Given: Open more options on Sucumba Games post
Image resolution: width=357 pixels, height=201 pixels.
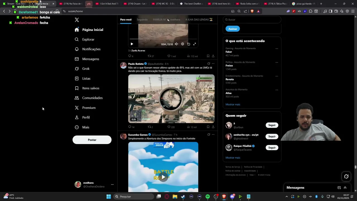Looking at the screenshot, I should click(213, 135).
